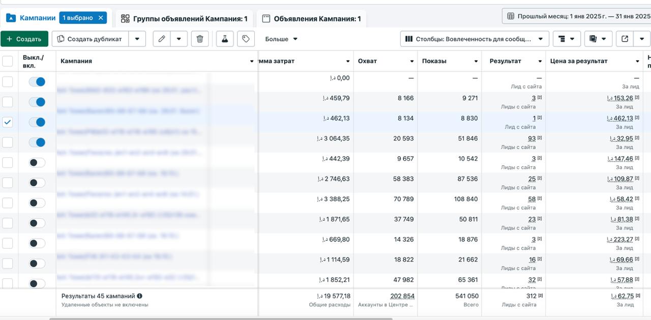Tick the checkbox for the 1 114,59 spend row

[8, 264]
